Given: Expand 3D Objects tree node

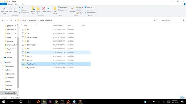Looking at the screenshot, I should [3, 66].
